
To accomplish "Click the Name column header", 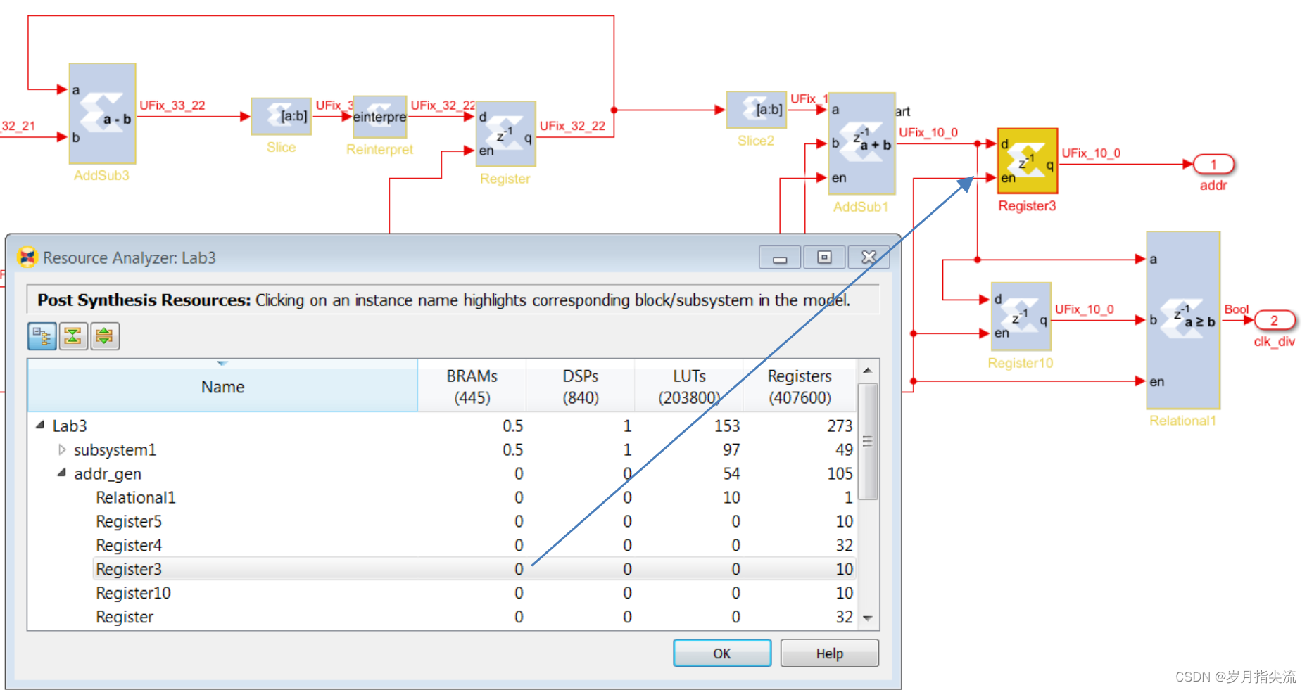I will tap(222, 386).
